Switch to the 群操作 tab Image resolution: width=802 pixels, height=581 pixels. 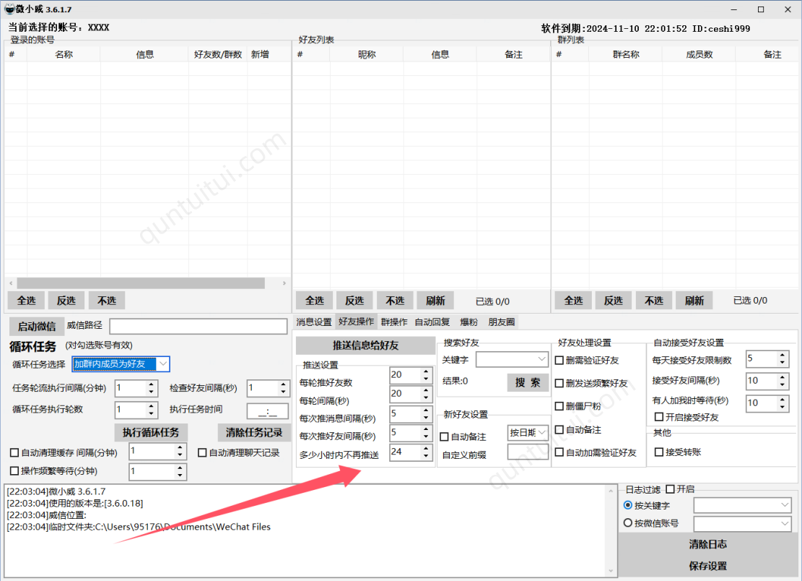[394, 322]
